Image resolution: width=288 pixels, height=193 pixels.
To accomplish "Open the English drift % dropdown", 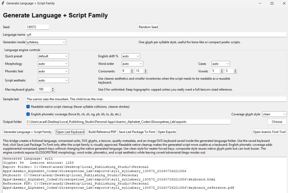I will coord(131,56).
